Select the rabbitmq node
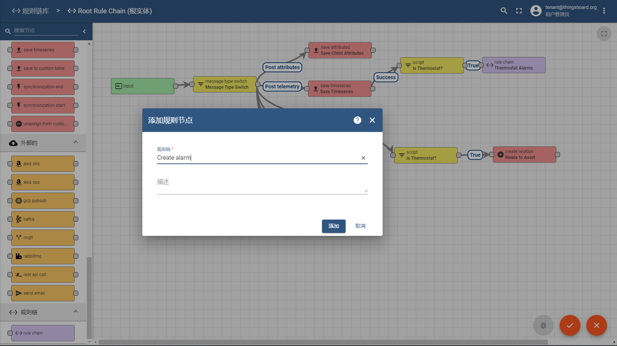 click(43, 256)
